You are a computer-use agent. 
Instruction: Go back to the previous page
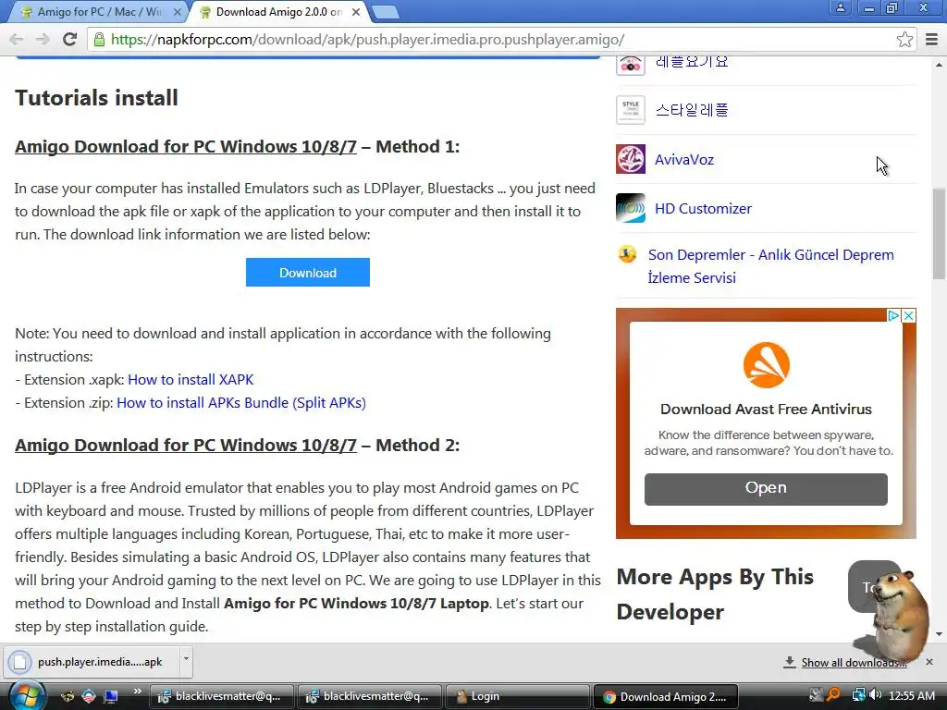click(17, 39)
